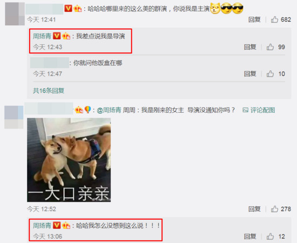
Task: Like the 13:06 reply with 12 likes
Action: (270, 237)
